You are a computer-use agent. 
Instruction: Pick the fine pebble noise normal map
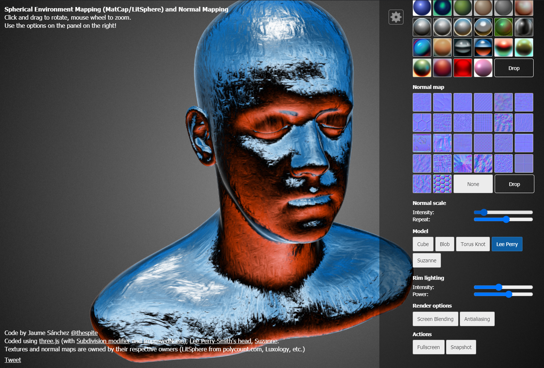click(x=463, y=123)
